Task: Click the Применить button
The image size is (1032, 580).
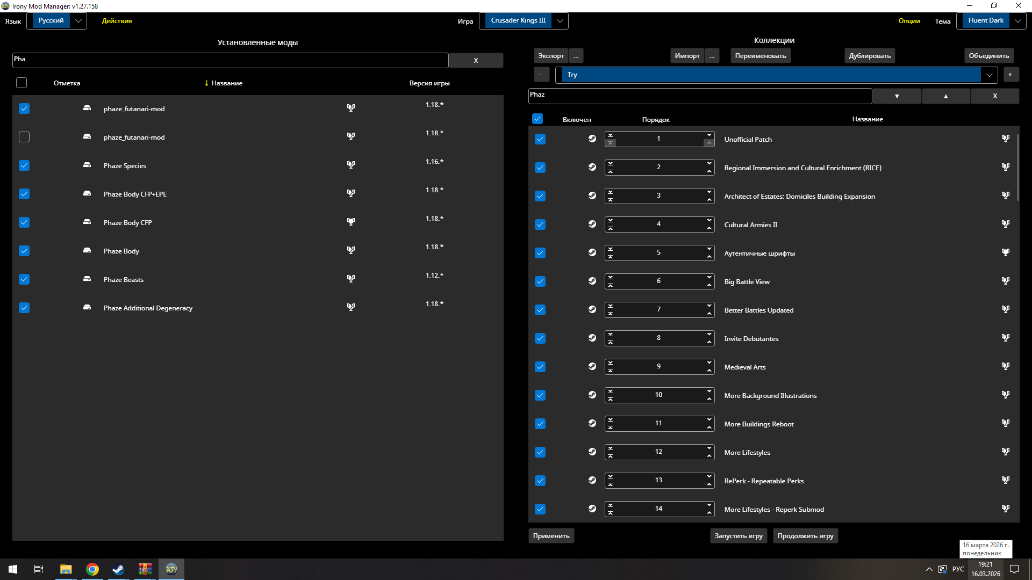Action: point(551,536)
